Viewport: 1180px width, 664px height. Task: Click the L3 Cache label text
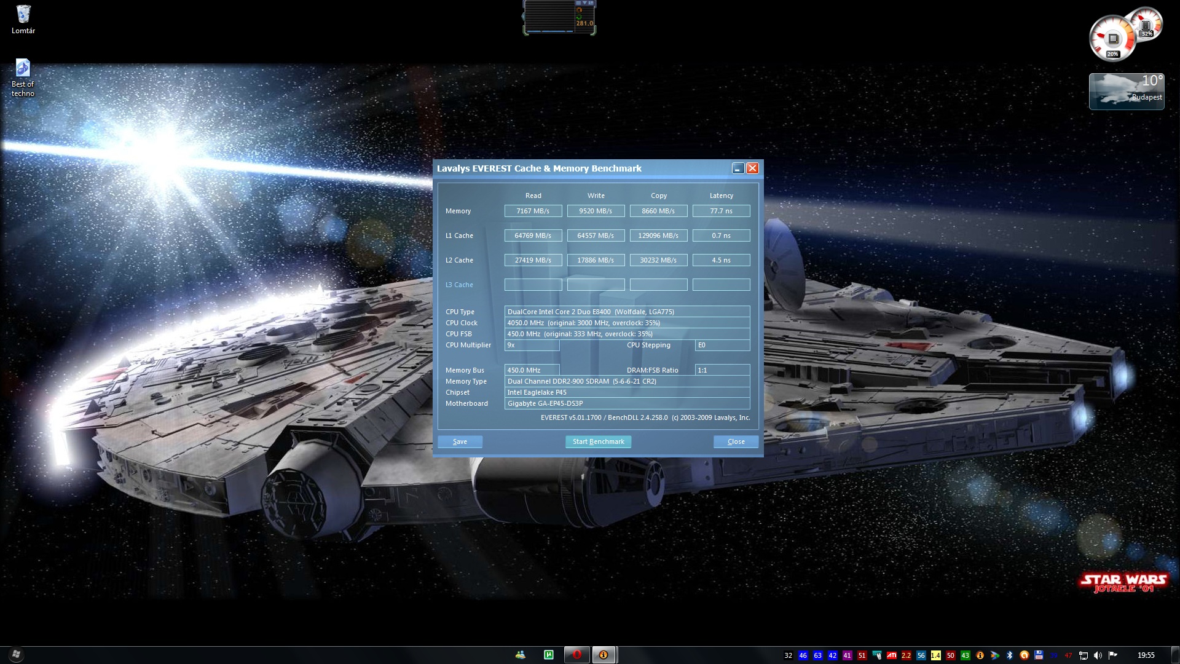[x=459, y=285]
